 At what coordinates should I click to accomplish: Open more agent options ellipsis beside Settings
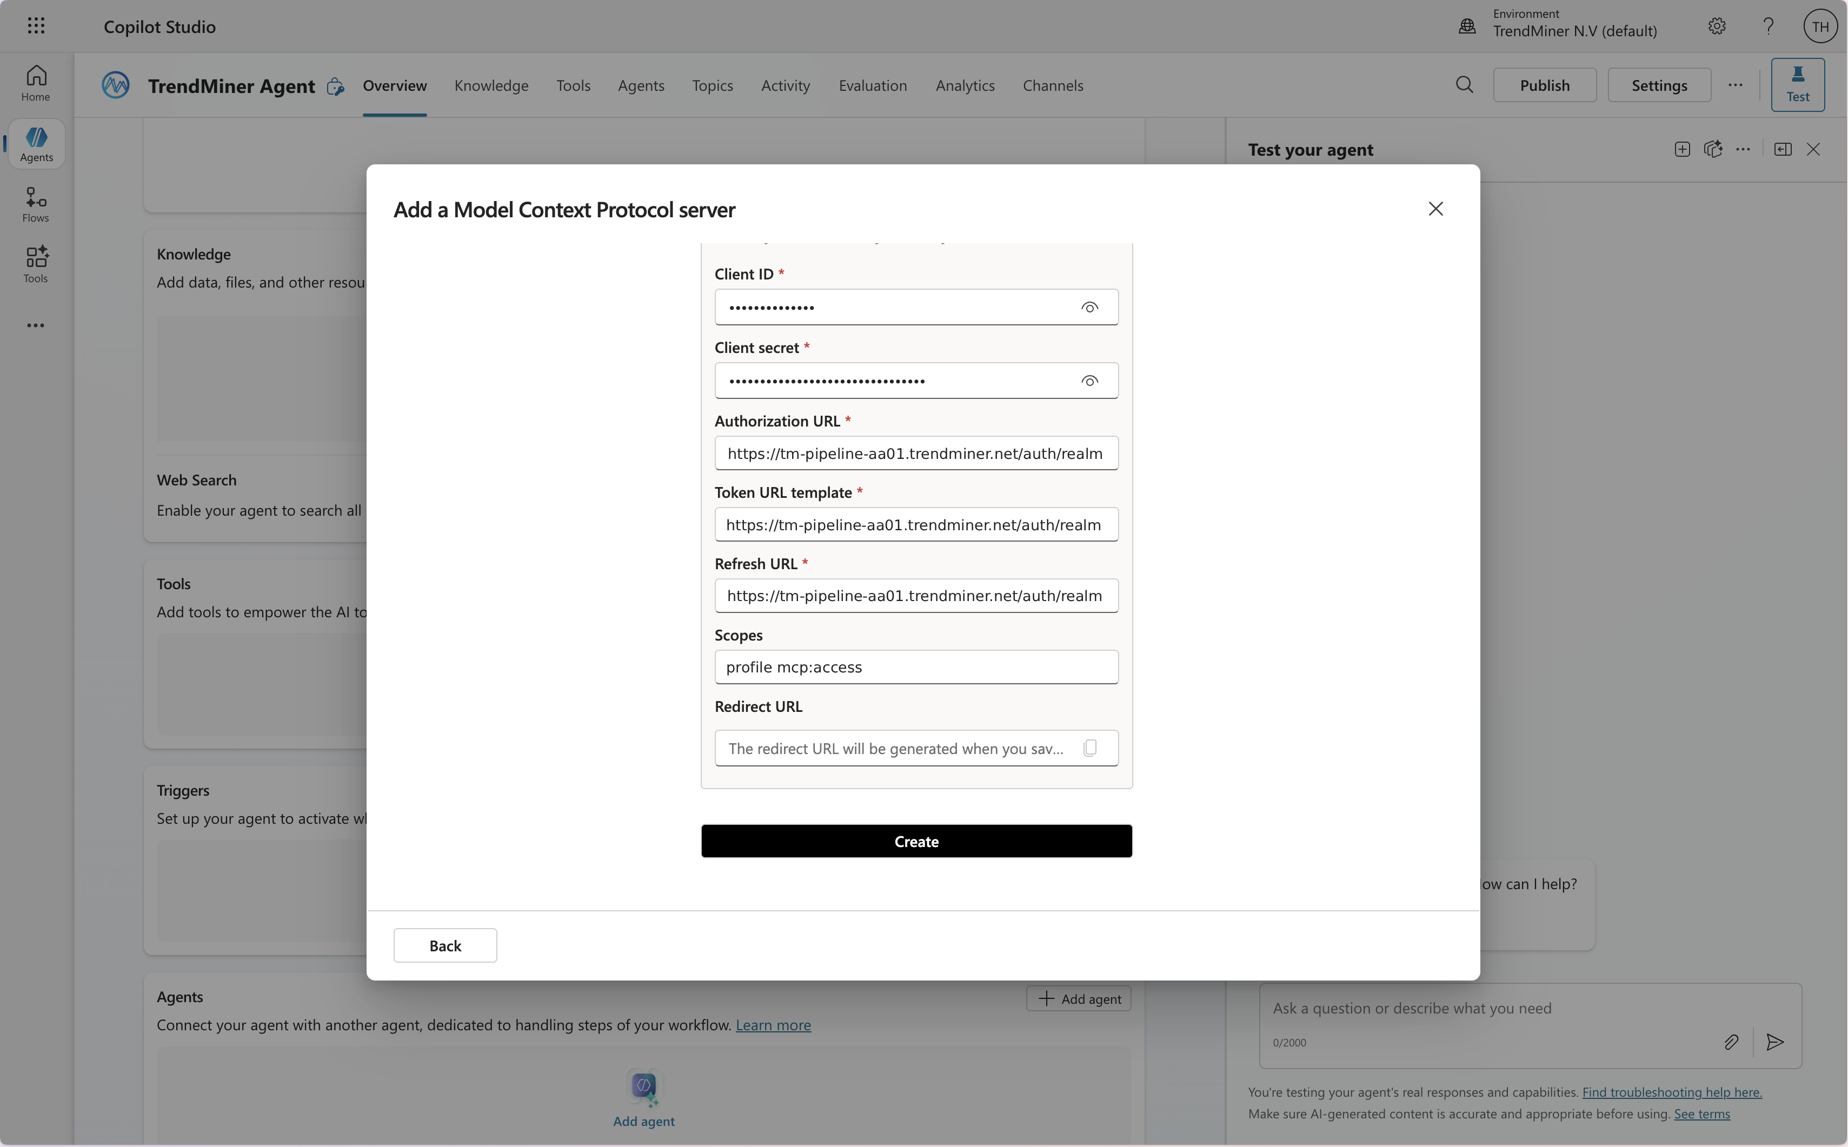pos(1735,85)
